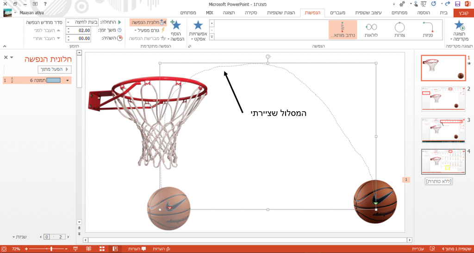Screen dimensions: 474x253
Task: Click the Undo circular arrow icon
Action: [433, 4]
